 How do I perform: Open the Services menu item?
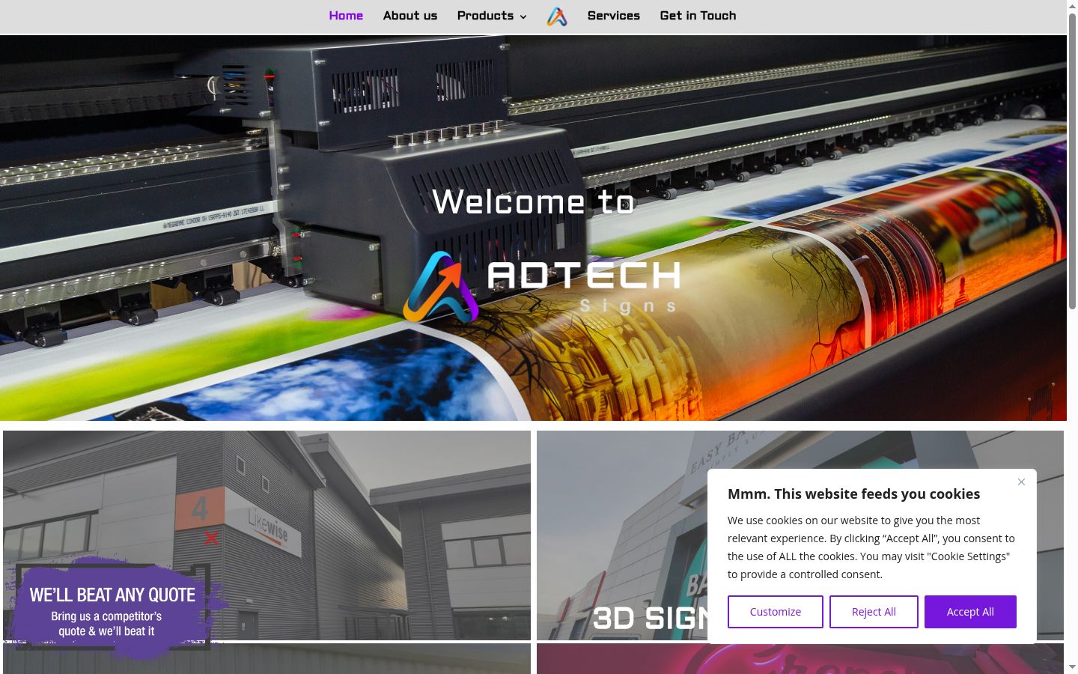tap(614, 16)
